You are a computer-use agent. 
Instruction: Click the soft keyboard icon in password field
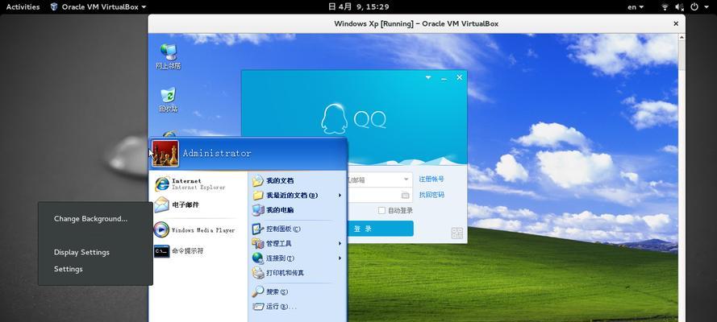[x=405, y=195]
